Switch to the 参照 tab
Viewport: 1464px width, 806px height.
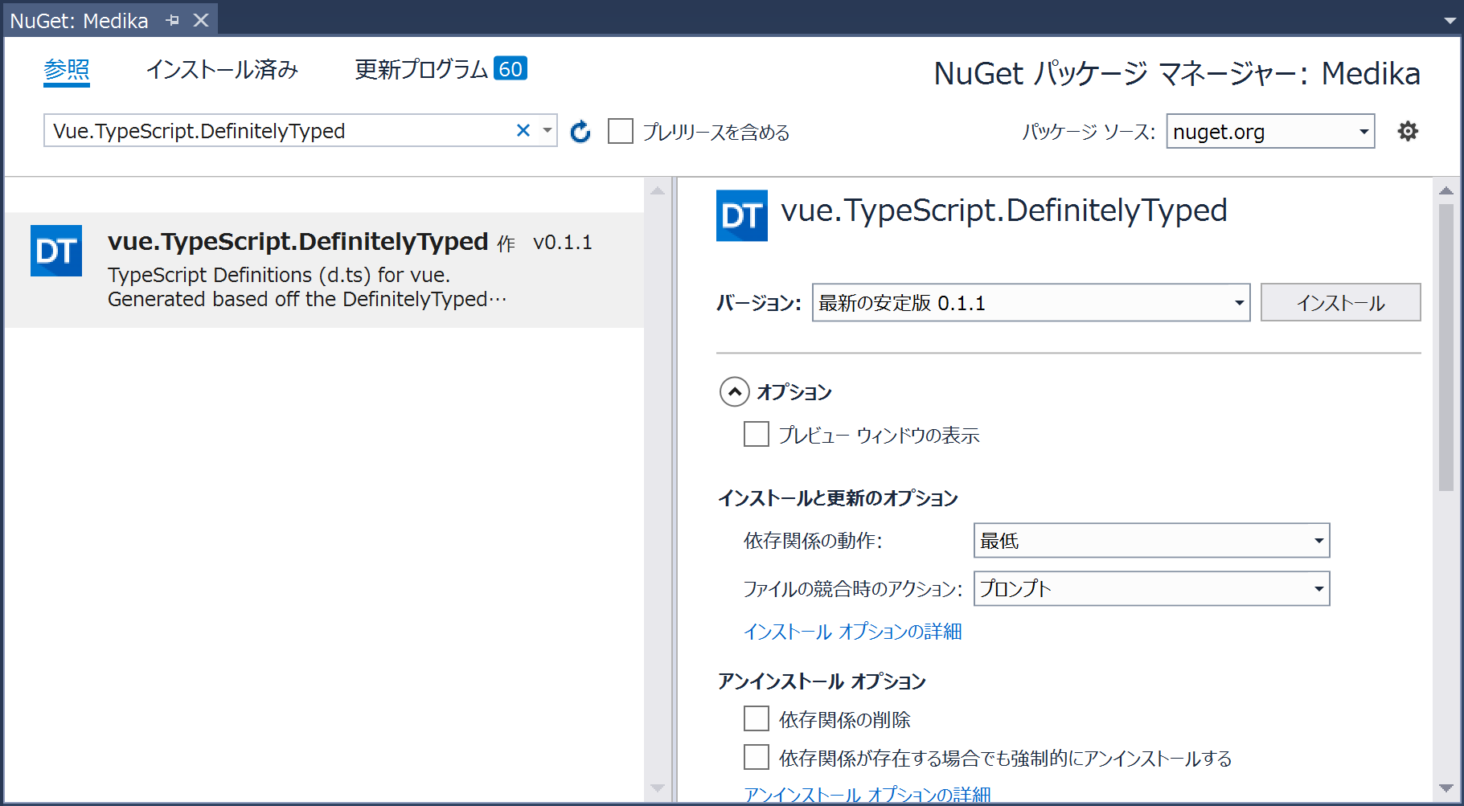(67, 70)
